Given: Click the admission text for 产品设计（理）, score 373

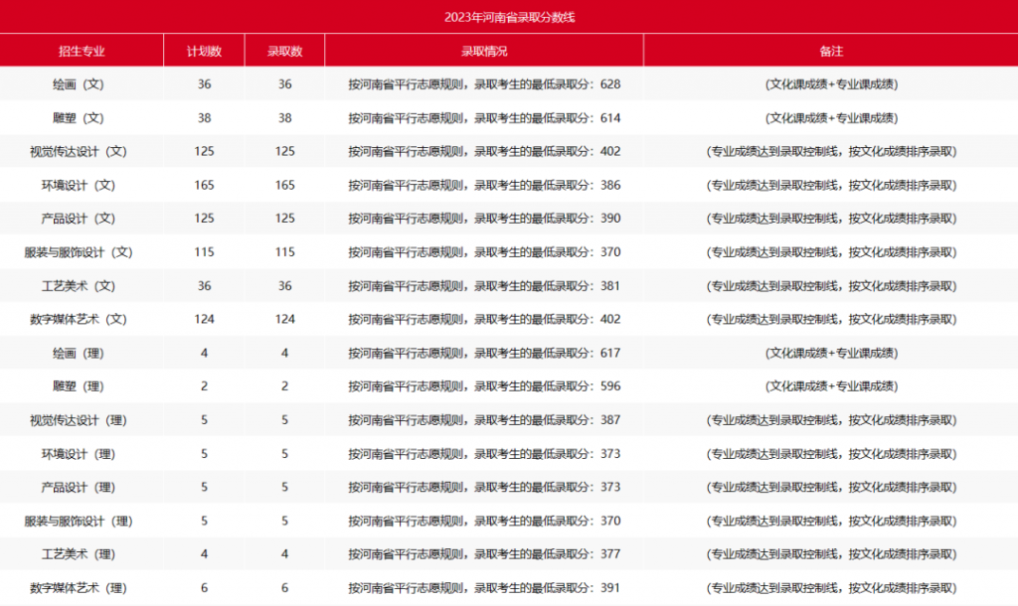Looking at the screenshot, I should point(484,487).
